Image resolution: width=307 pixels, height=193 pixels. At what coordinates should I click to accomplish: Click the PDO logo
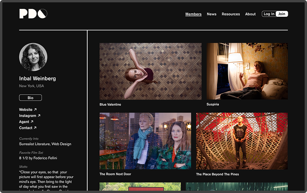click(33, 14)
